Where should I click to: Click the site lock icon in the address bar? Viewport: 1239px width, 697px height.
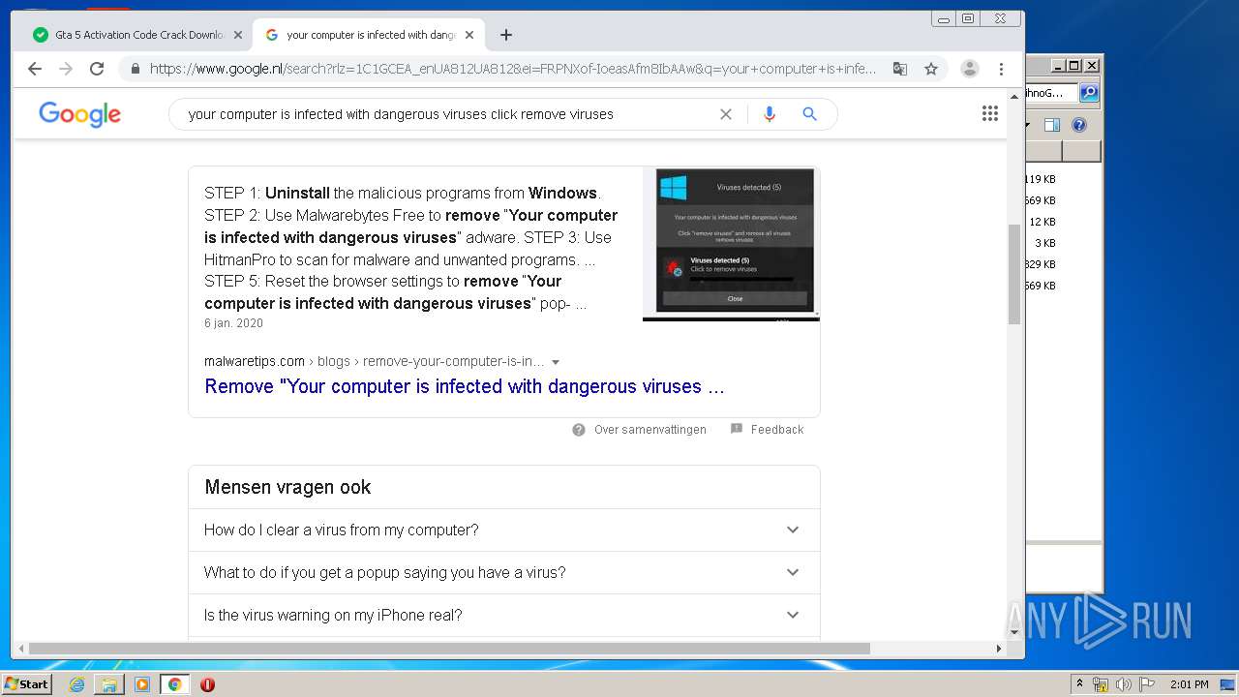pyautogui.click(x=136, y=69)
